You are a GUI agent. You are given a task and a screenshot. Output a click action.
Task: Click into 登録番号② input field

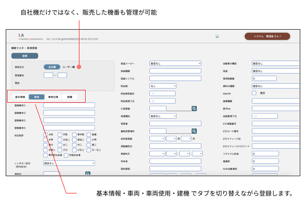tap(69, 113)
